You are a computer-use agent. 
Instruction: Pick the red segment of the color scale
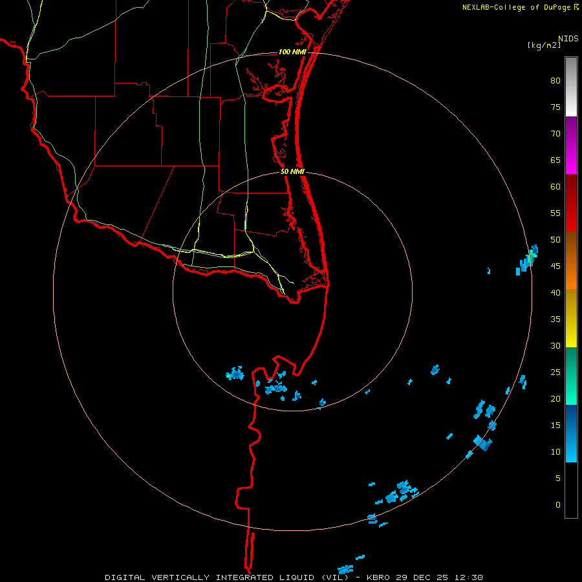571,203
